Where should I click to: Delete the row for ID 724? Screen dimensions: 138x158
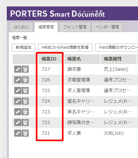point(25,101)
